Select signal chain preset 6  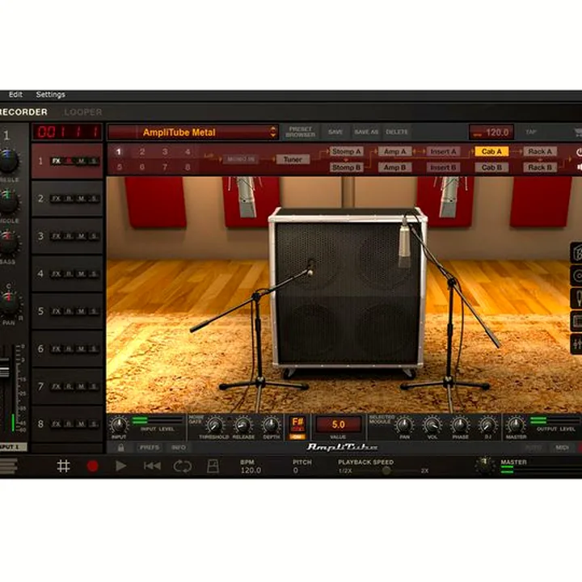coord(141,167)
